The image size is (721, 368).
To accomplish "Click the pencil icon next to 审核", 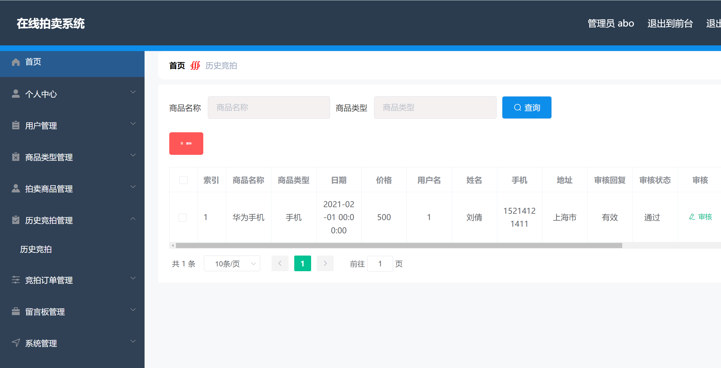I will click(691, 217).
